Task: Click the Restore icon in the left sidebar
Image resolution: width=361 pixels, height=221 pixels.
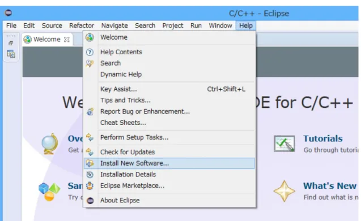Action: (11, 43)
